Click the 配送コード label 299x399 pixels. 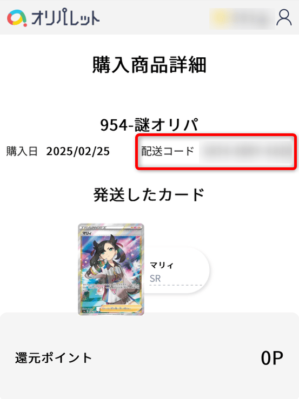(168, 151)
